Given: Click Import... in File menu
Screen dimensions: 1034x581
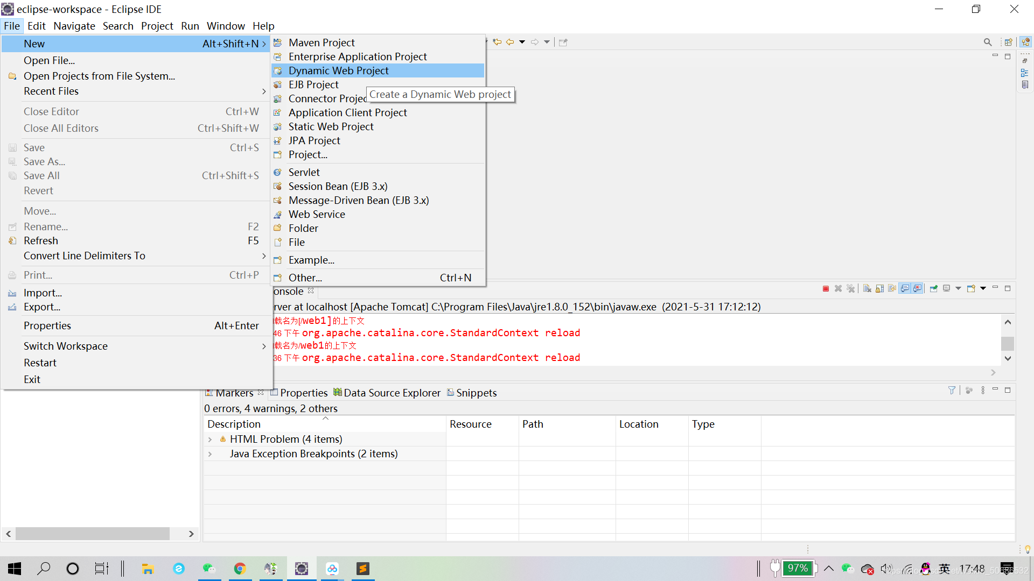Looking at the screenshot, I should (136, 293).
